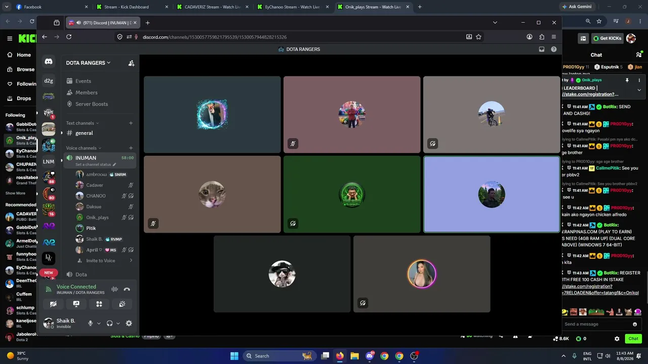Image resolution: width=648 pixels, height=364 pixels.
Task: Open the soundboard button
Action: (x=122, y=304)
